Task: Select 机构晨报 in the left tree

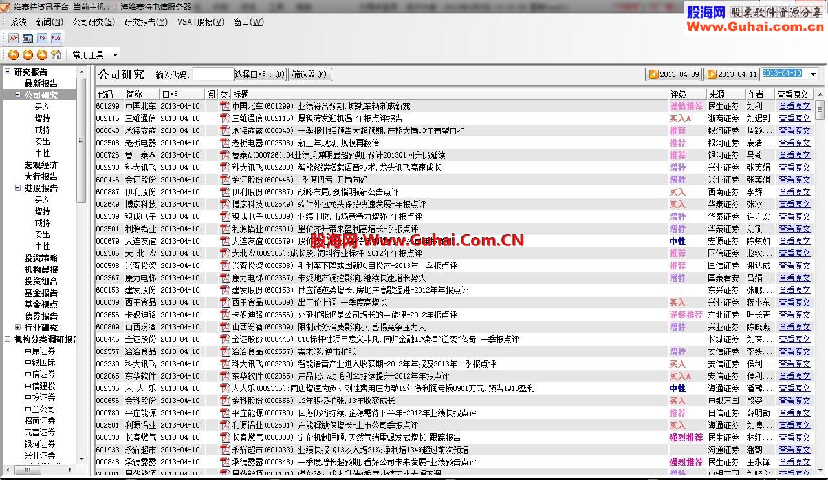Action: pyautogui.click(x=41, y=269)
